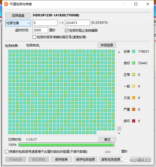Maximize the 坏道检测与修复 window
This screenshot has height=167, width=156.
pyautogui.click(x=136, y=4)
